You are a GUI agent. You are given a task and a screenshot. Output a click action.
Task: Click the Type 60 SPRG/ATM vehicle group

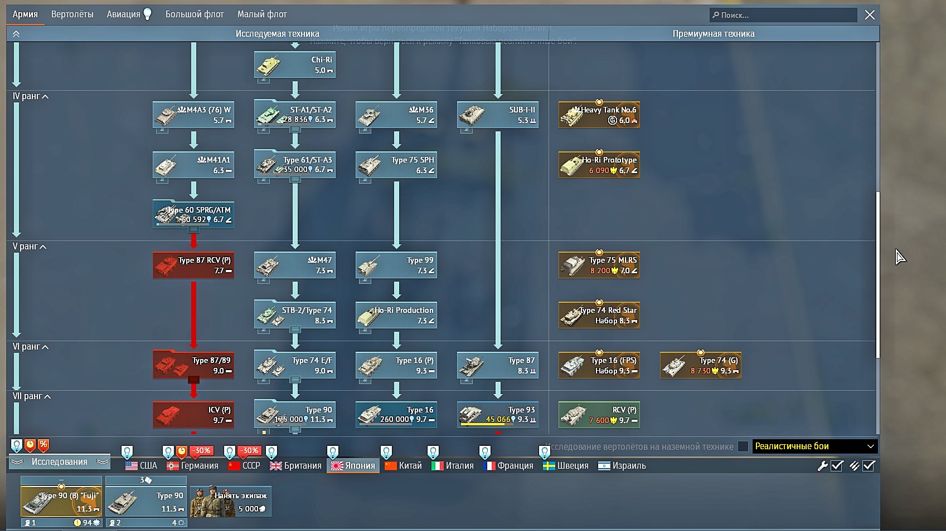tap(193, 215)
